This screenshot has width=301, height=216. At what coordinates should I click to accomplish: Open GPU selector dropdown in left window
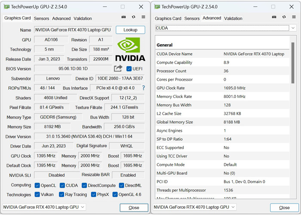click(x=44, y=207)
